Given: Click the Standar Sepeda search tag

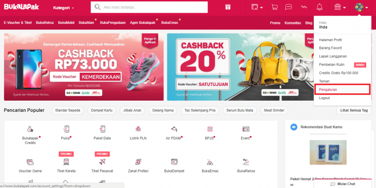Looking at the screenshot, I should coord(68,110).
